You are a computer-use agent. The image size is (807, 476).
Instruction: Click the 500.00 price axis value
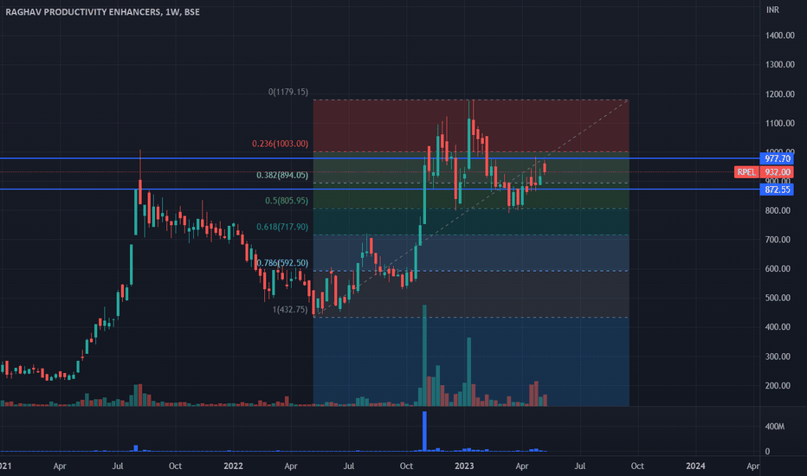(778, 298)
